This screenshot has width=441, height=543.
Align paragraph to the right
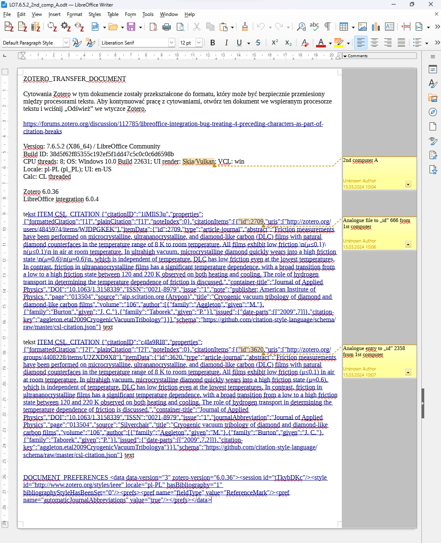click(388, 43)
